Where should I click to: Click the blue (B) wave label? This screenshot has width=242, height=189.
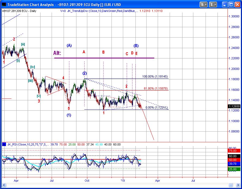click(136, 46)
